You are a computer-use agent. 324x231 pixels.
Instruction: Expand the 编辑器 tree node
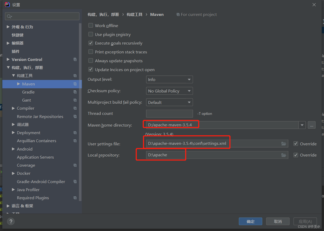point(8,43)
